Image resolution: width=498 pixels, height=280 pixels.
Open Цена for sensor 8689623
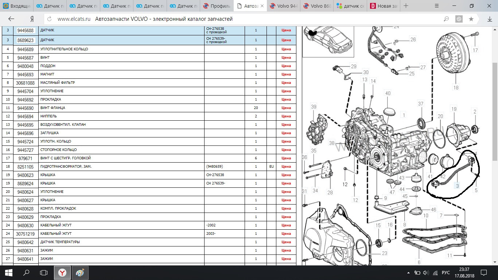[286, 40]
